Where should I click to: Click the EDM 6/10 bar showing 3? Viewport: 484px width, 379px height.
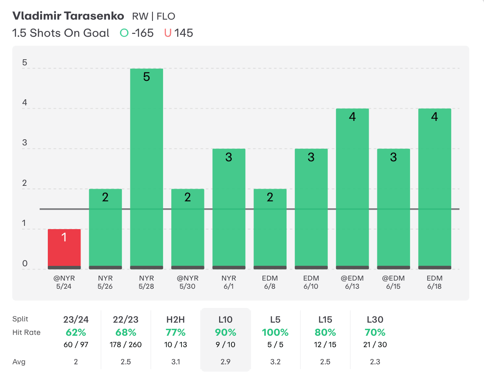click(311, 209)
